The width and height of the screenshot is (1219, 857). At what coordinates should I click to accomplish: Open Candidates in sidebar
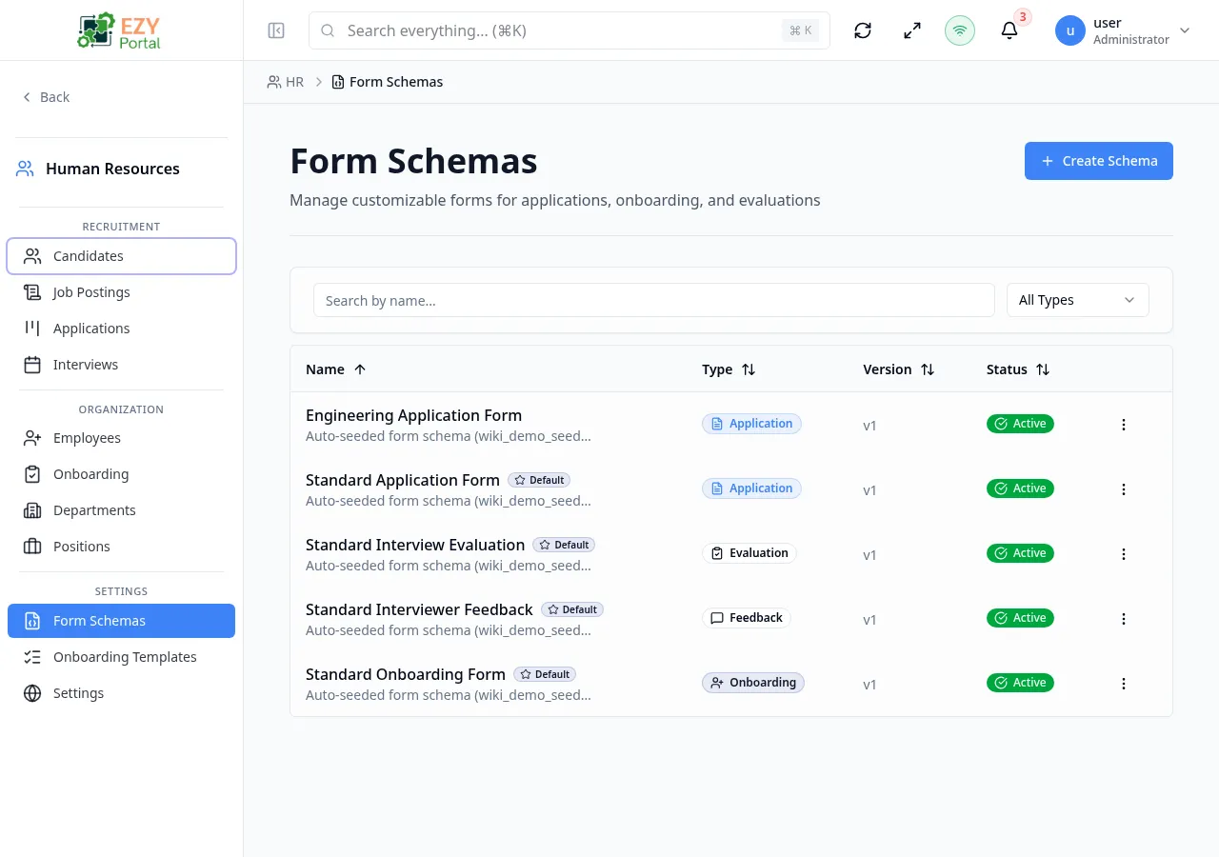(121, 256)
